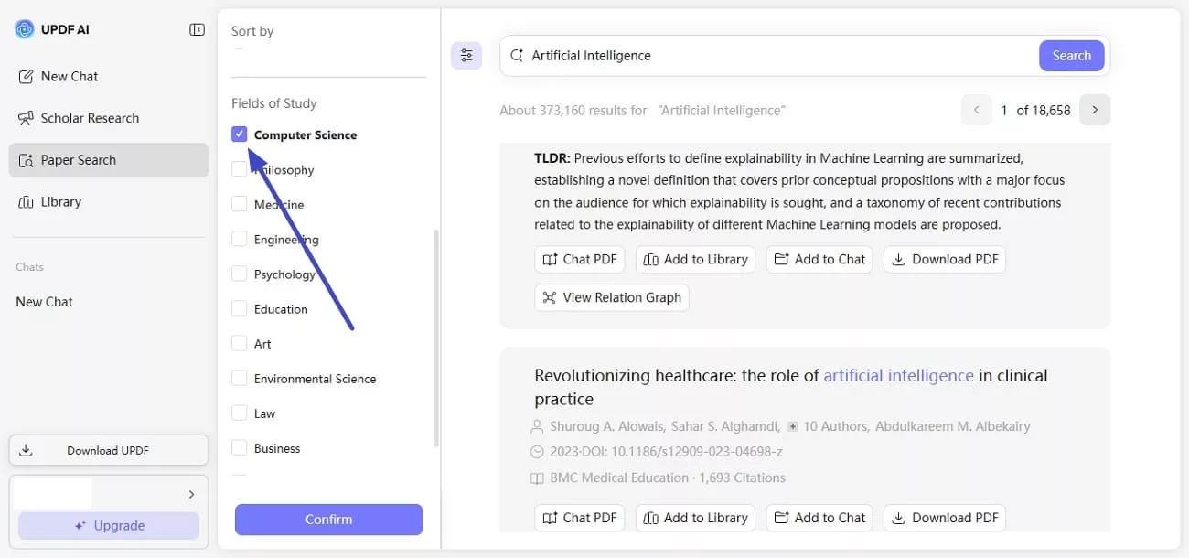The image size is (1189, 558).
Task: Click the Upgrade button
Action: [108, 525]
